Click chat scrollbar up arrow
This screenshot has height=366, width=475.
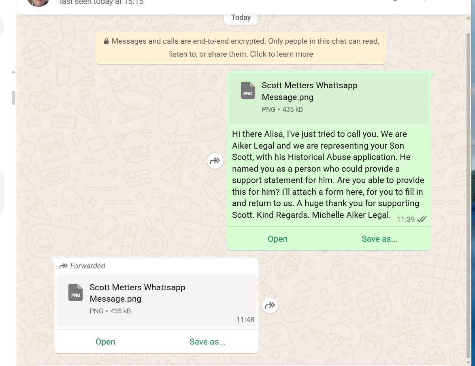(469, 18)
